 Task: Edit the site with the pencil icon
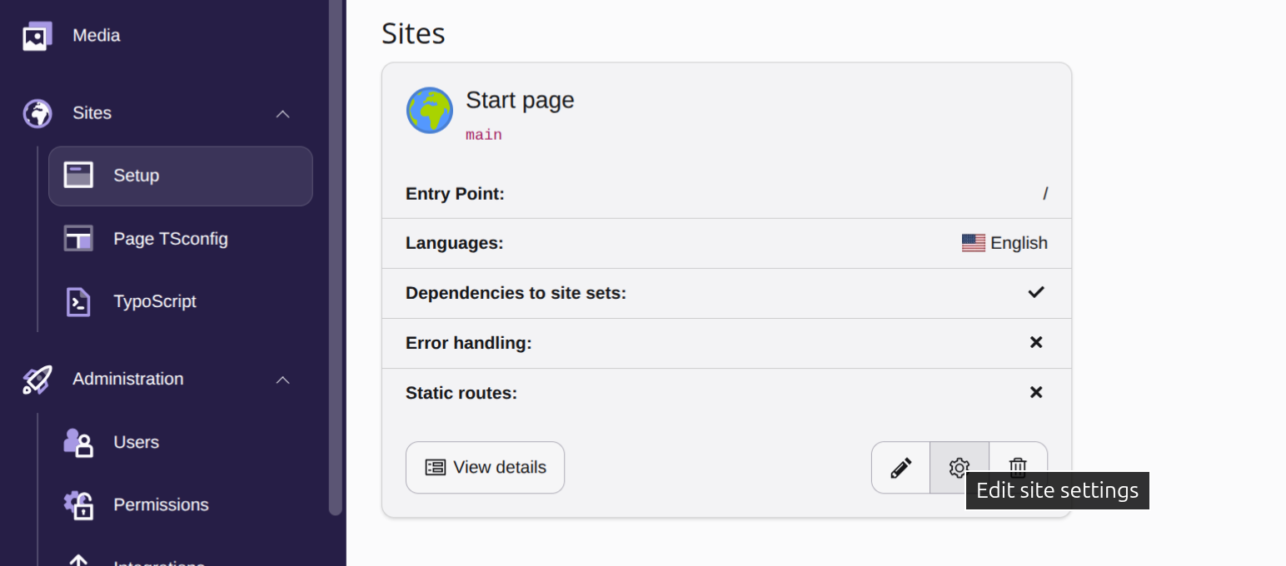[900, 467]
